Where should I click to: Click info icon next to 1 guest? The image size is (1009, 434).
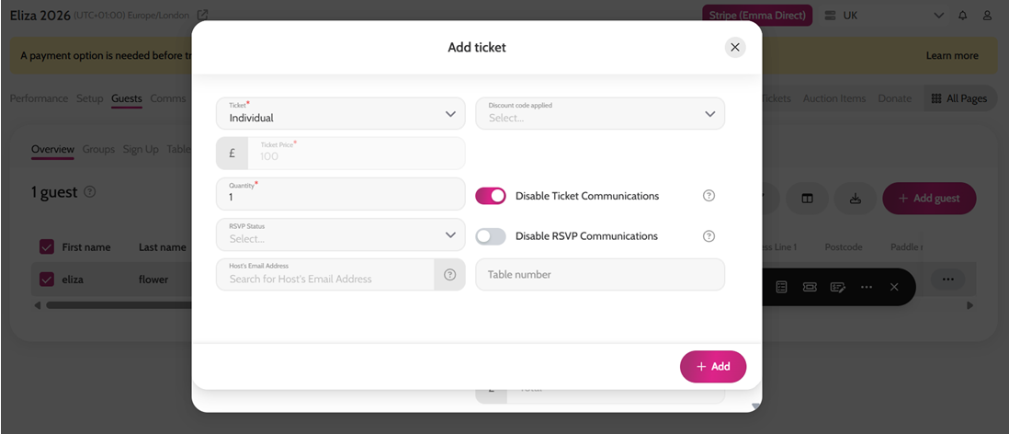pyautogui.click(x=90, y=192)
